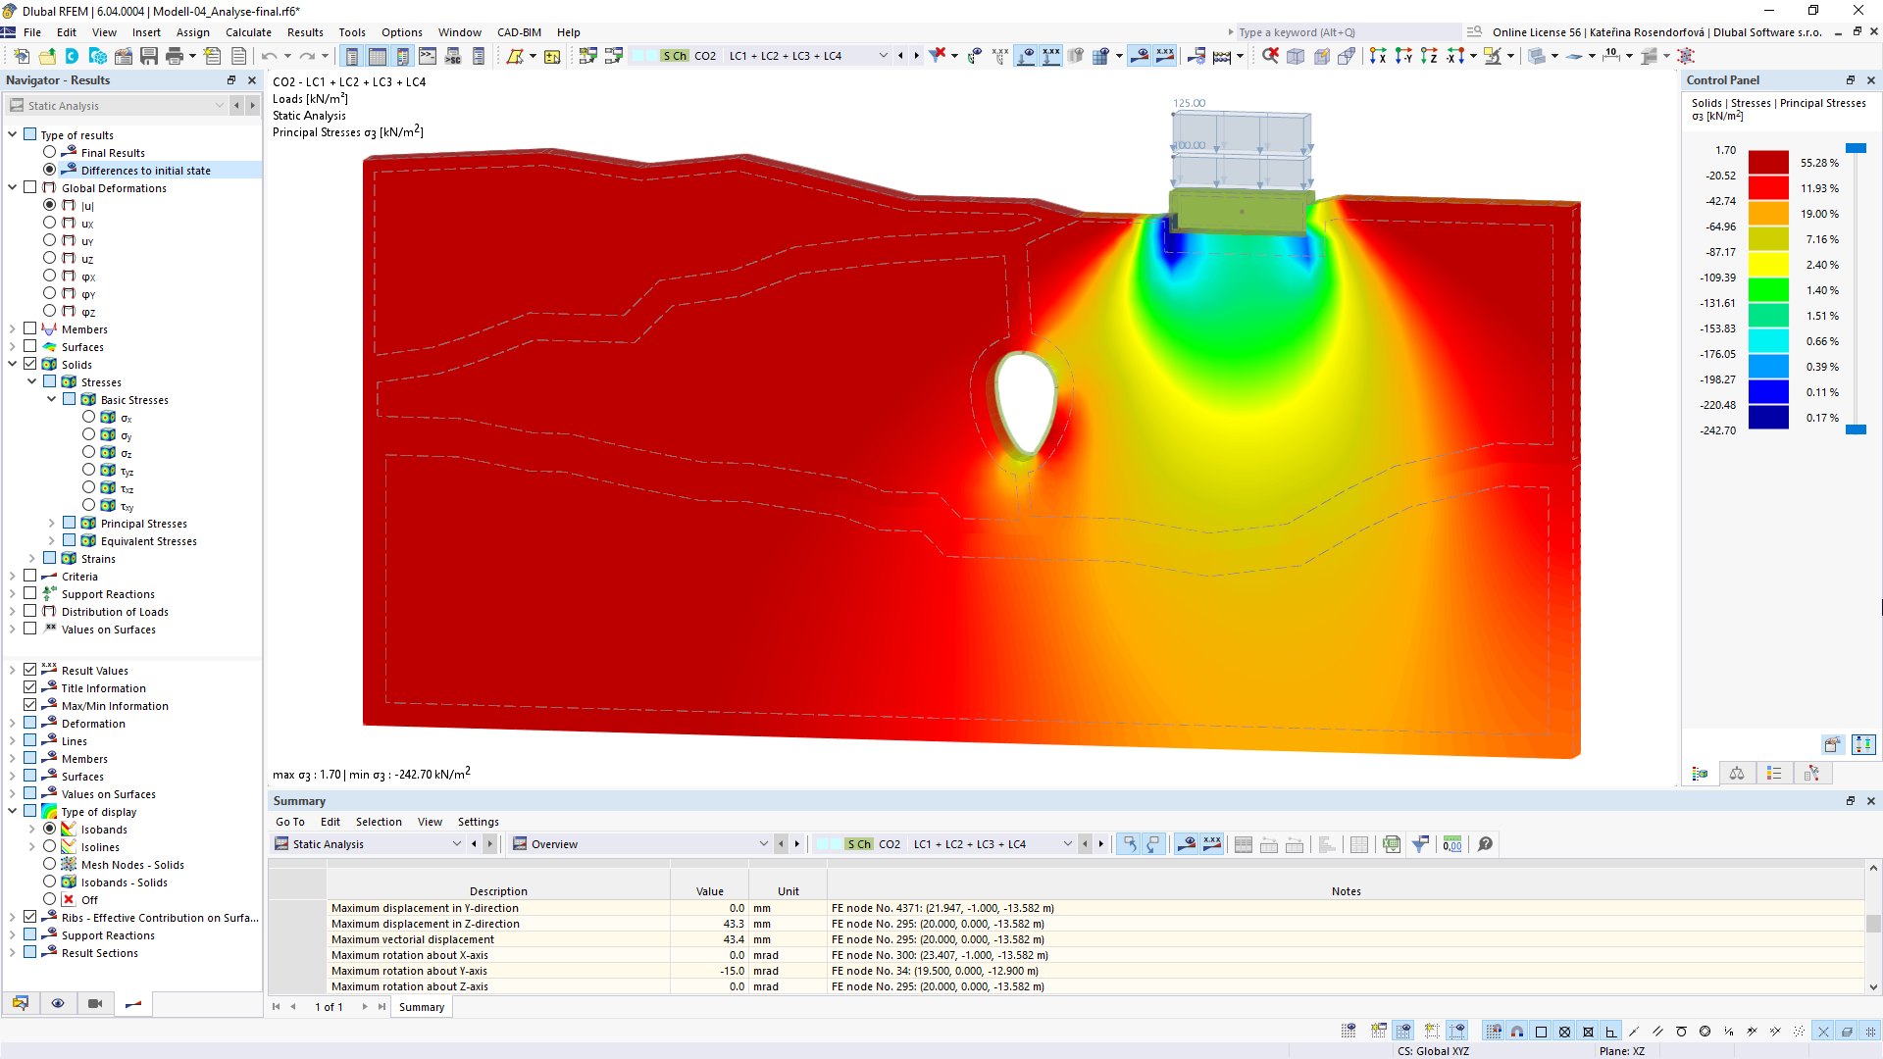This screenshot has height=1059, width=1883.
Task: Enable the Max/Min Information toggle
Action: tap(28, 705)
